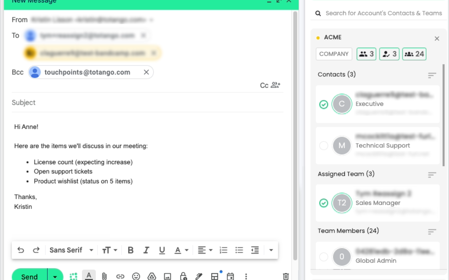Screen dimensions: 449x280
Task: Remove touchpoints@totango.com from Bcc
Action: coord(146,72)
